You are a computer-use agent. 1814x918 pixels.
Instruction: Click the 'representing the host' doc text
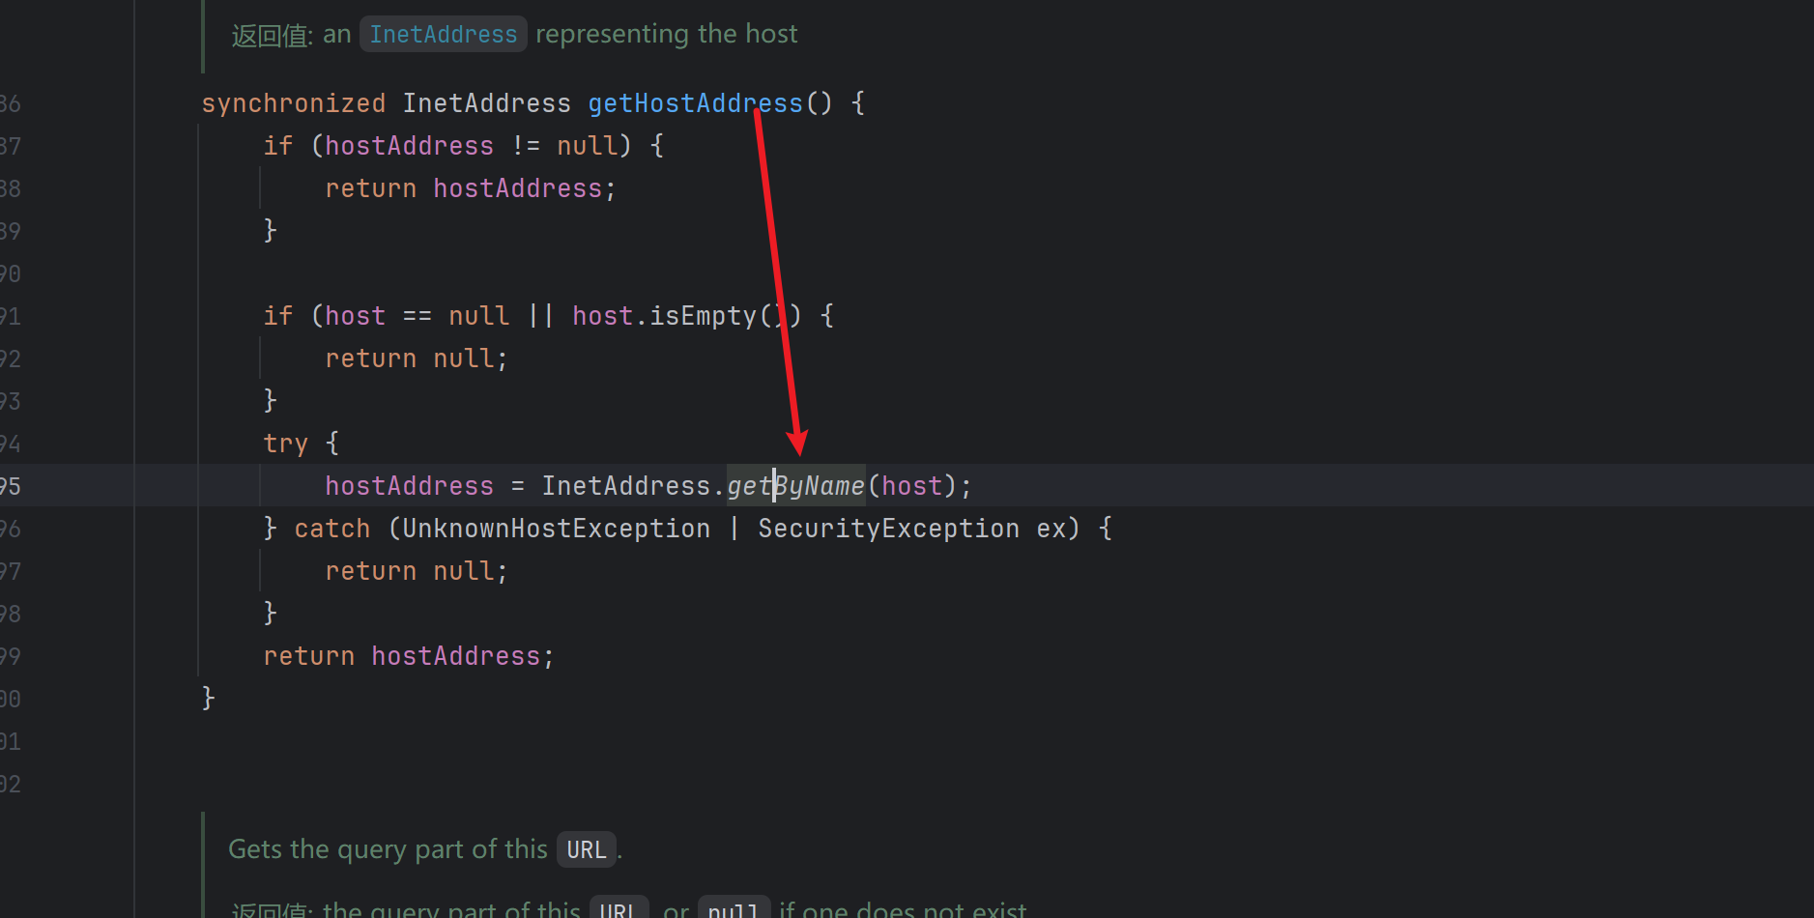tap(667, 34)
